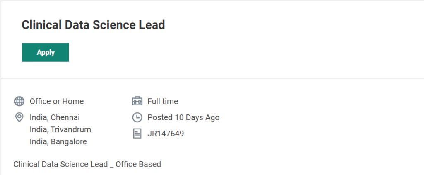Click the India, Trivandrum location

(60, 129)
